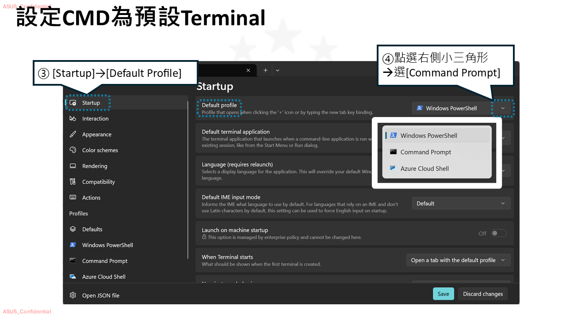
Task: Click the Open JSON file gear icon
Action: pos(73,295)
